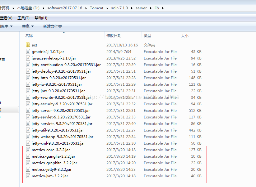Select file name javax.servlet-api-3.1.0.jar
This screenshot has height=187, width=256.
coord(54,58)
